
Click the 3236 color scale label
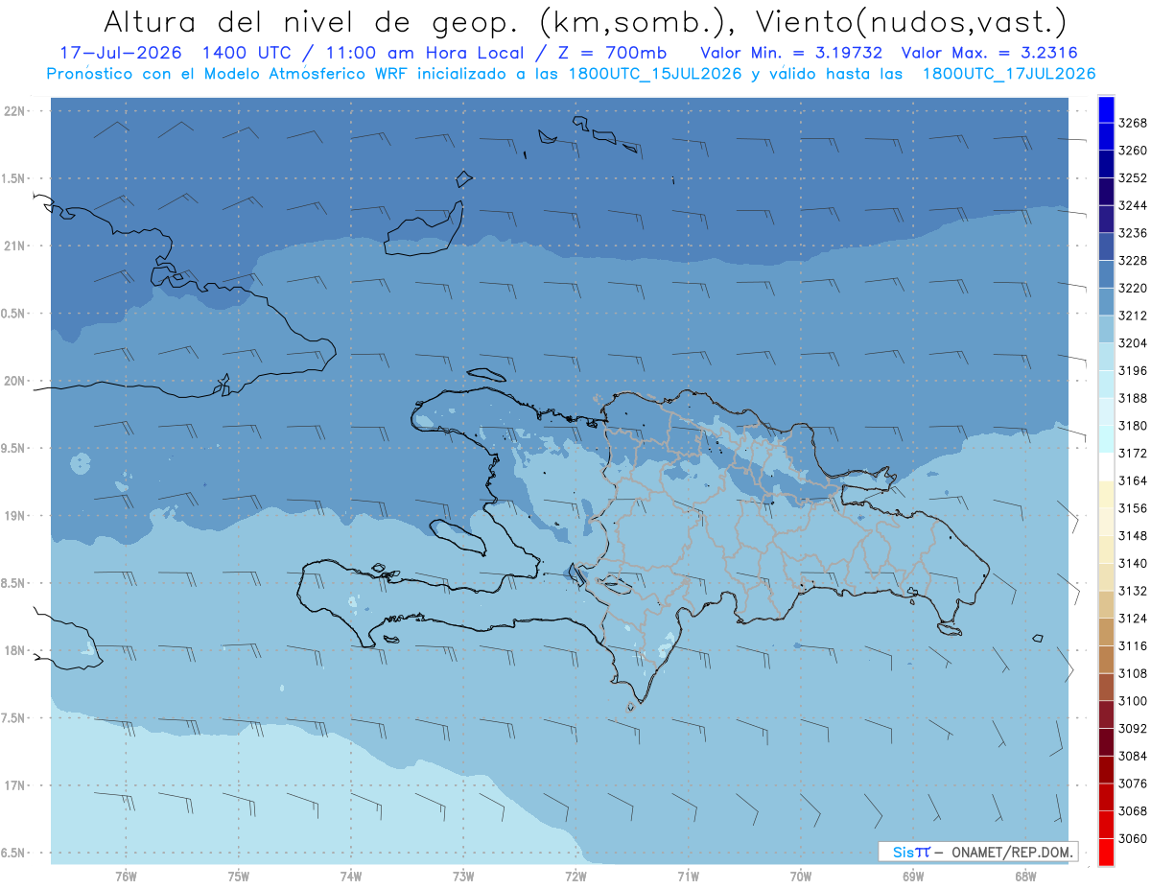pyautogui.click(x=1133, y=233)
